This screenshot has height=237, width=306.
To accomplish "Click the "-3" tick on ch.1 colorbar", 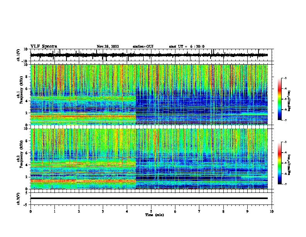I will pos(285,78).
